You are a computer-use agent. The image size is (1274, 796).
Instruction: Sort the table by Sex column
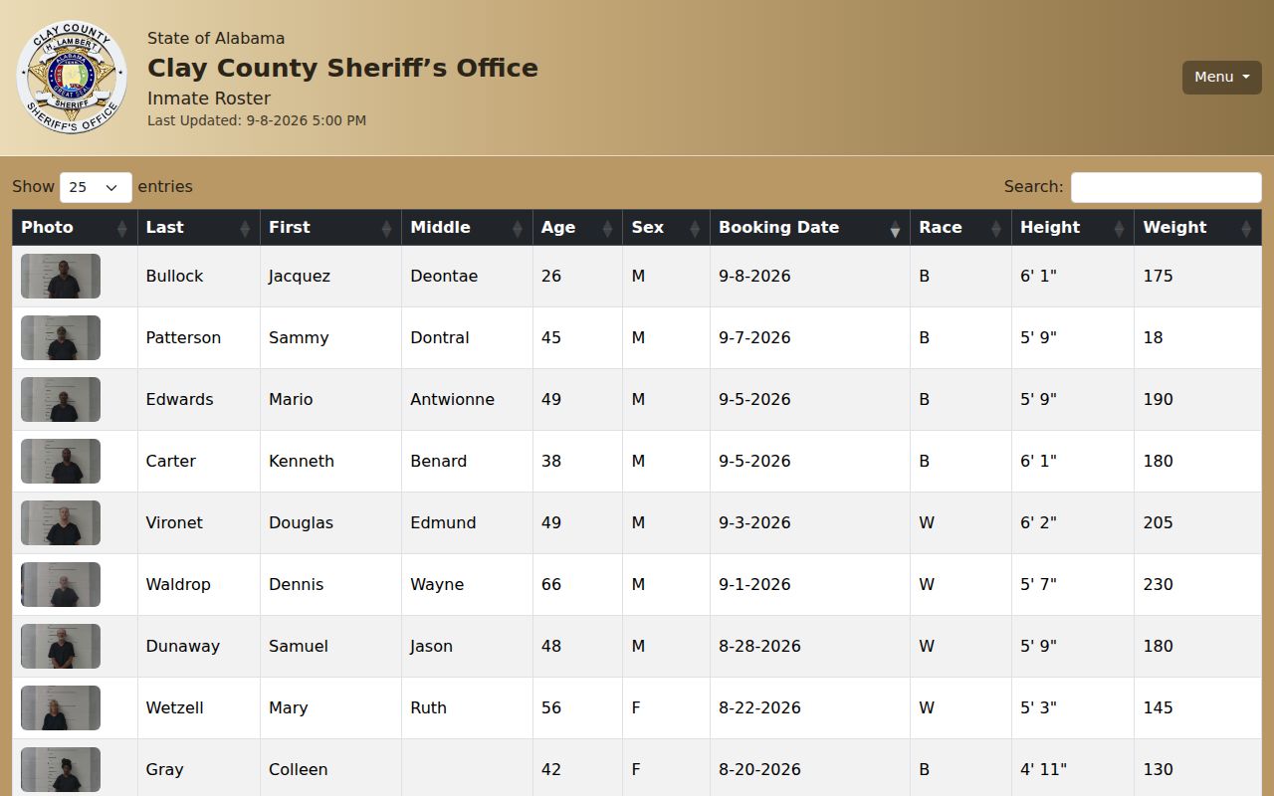(x=666, y=228)
